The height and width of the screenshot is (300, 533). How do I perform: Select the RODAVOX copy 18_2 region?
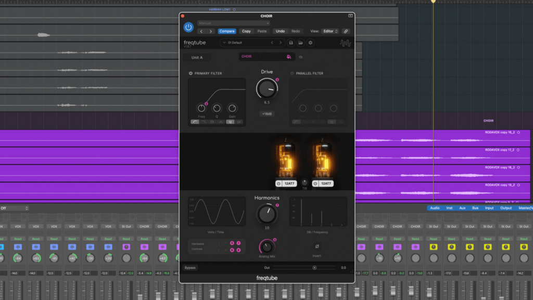[442, 173]
